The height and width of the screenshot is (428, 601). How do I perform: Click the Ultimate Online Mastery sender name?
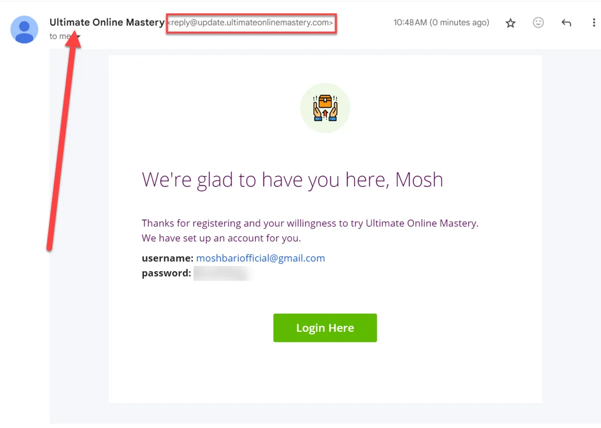(x=107, y=23)
